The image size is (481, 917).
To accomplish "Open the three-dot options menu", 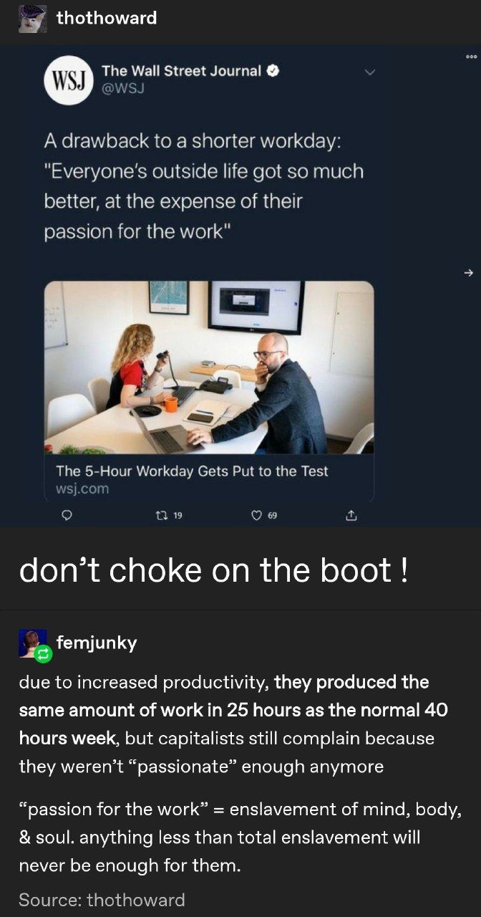I will (470, 55).
